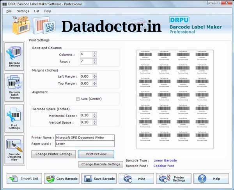Open the List menu
The width and height of the screenshot is (234, 190).
point(37,11)
